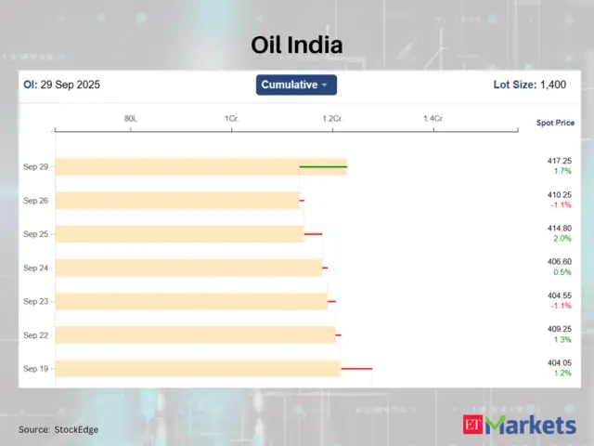This screenshot has width=594, height=446.
Task: Select the Sep 23 open interest bar
Action: tap(191, 301)
